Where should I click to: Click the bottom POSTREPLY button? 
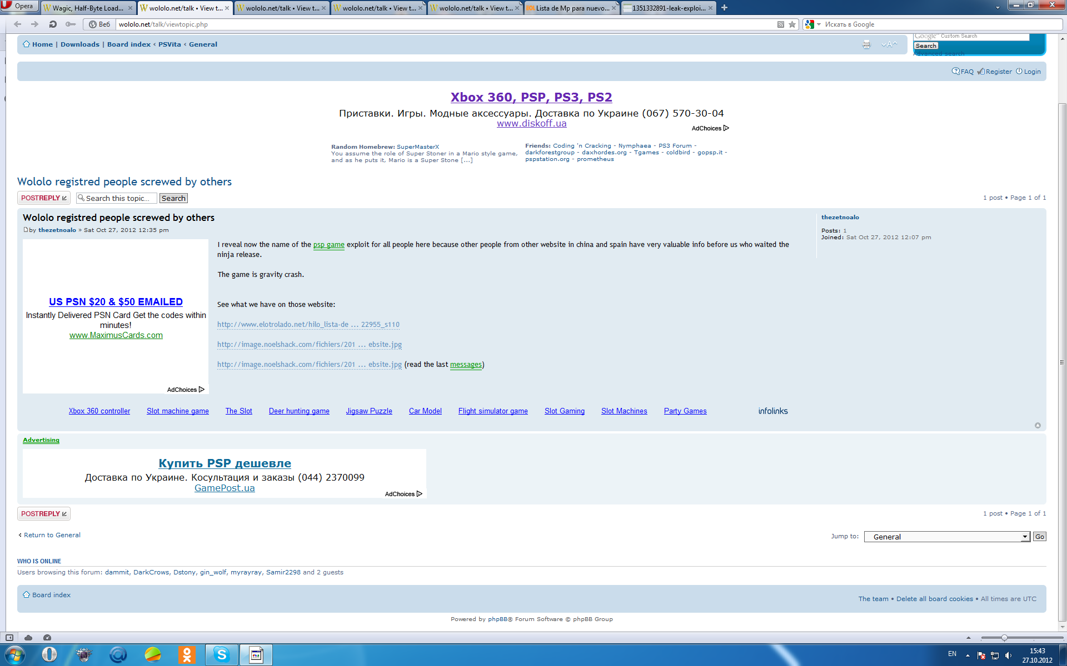click(43, 514)
